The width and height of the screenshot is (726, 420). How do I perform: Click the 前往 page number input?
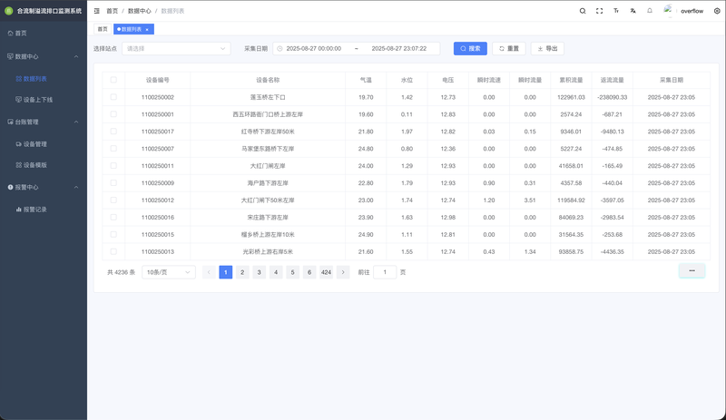click(x=385, y=272)
